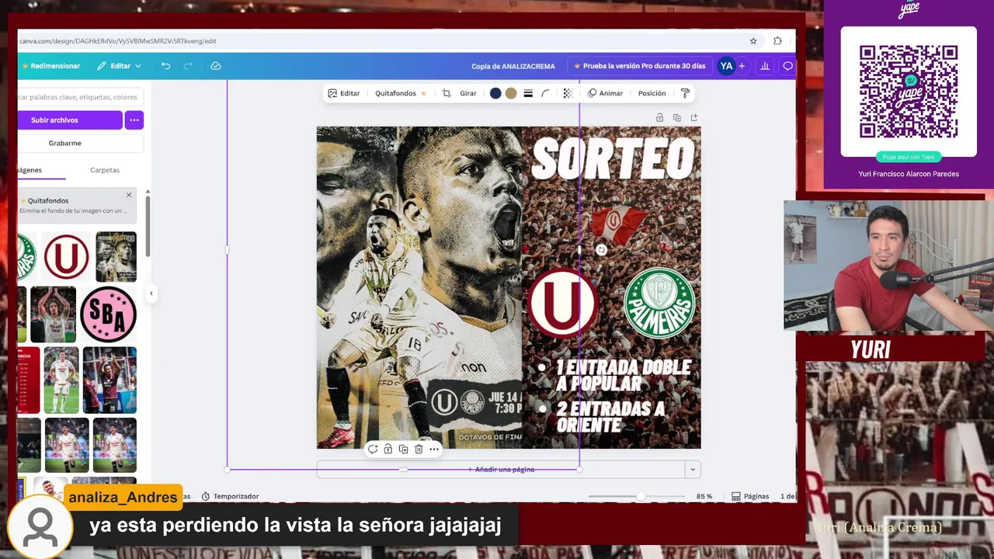This screenshot has width=994, height=559.
Task: Bookmark the Canva page with the star icon
Action: click(753, 41)
